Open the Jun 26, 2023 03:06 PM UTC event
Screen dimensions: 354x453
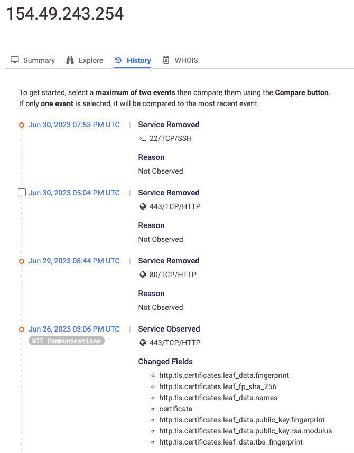(x=74, y=329)
